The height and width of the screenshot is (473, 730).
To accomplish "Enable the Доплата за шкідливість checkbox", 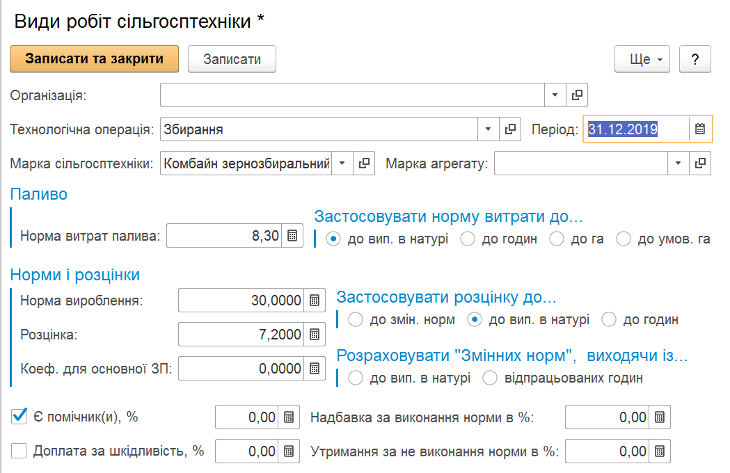I will pyautogui.click(x=19, y=451).
